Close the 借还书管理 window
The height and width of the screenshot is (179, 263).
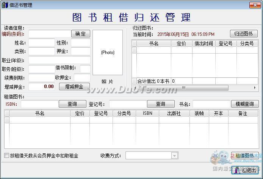[254, 5]
